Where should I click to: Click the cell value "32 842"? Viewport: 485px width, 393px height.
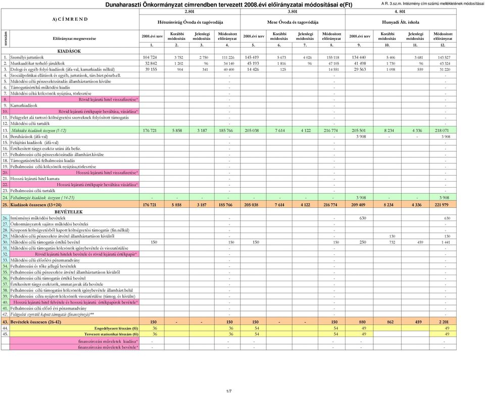(151, 63)
